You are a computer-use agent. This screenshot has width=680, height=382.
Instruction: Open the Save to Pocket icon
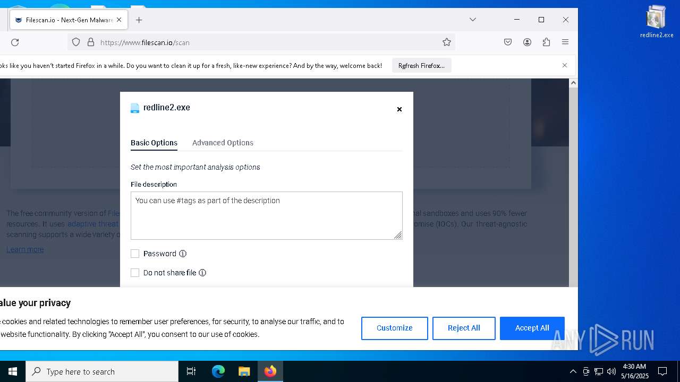coord(508,42)
